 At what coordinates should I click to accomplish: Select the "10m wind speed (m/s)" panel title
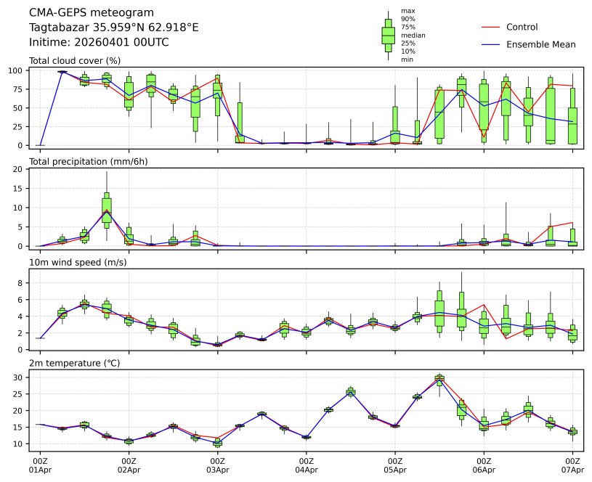pyautogui.click(x=78, y=262)
